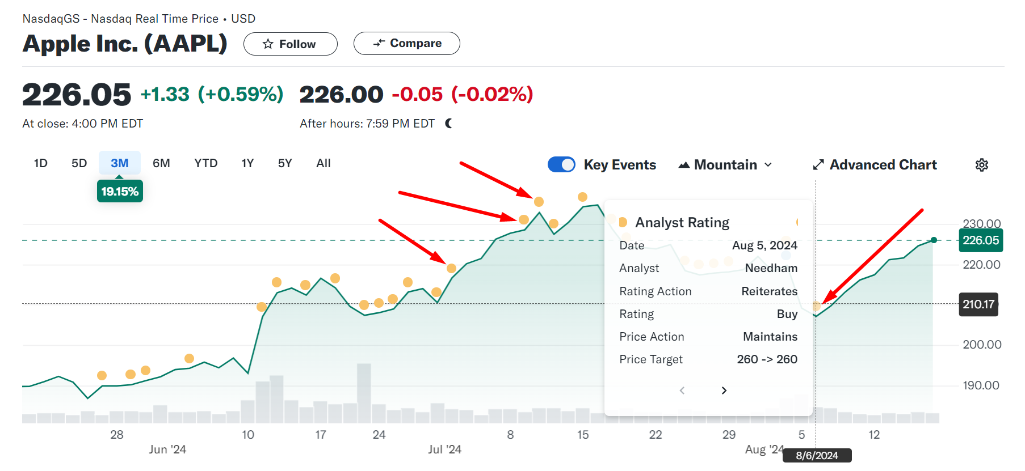1025x471 pixels.
Task: Click the compare arrows icon
Action: (379, 43)
